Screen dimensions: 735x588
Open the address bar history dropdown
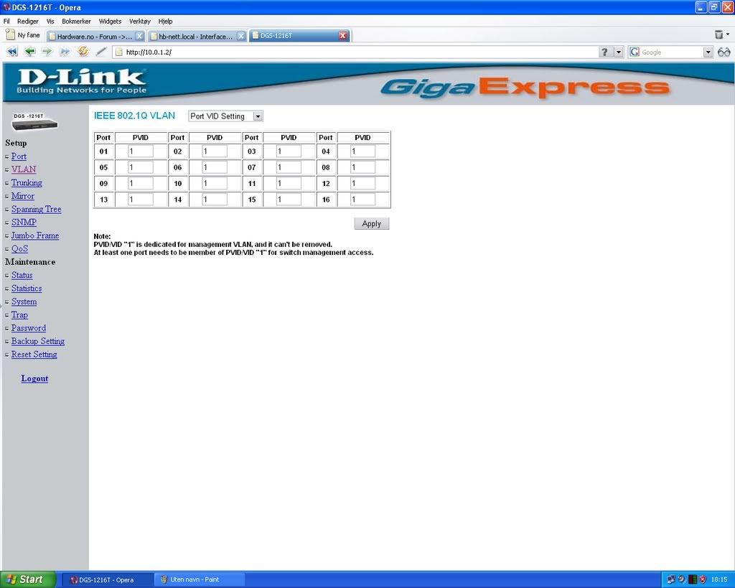619,52
